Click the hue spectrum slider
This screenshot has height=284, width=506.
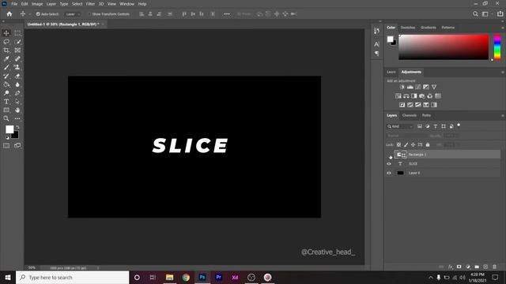(497, 47)
